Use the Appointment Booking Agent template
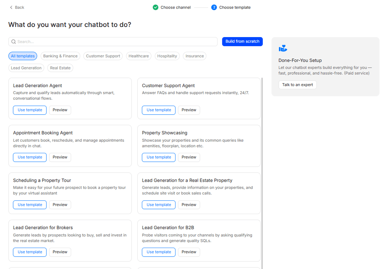 30,157
